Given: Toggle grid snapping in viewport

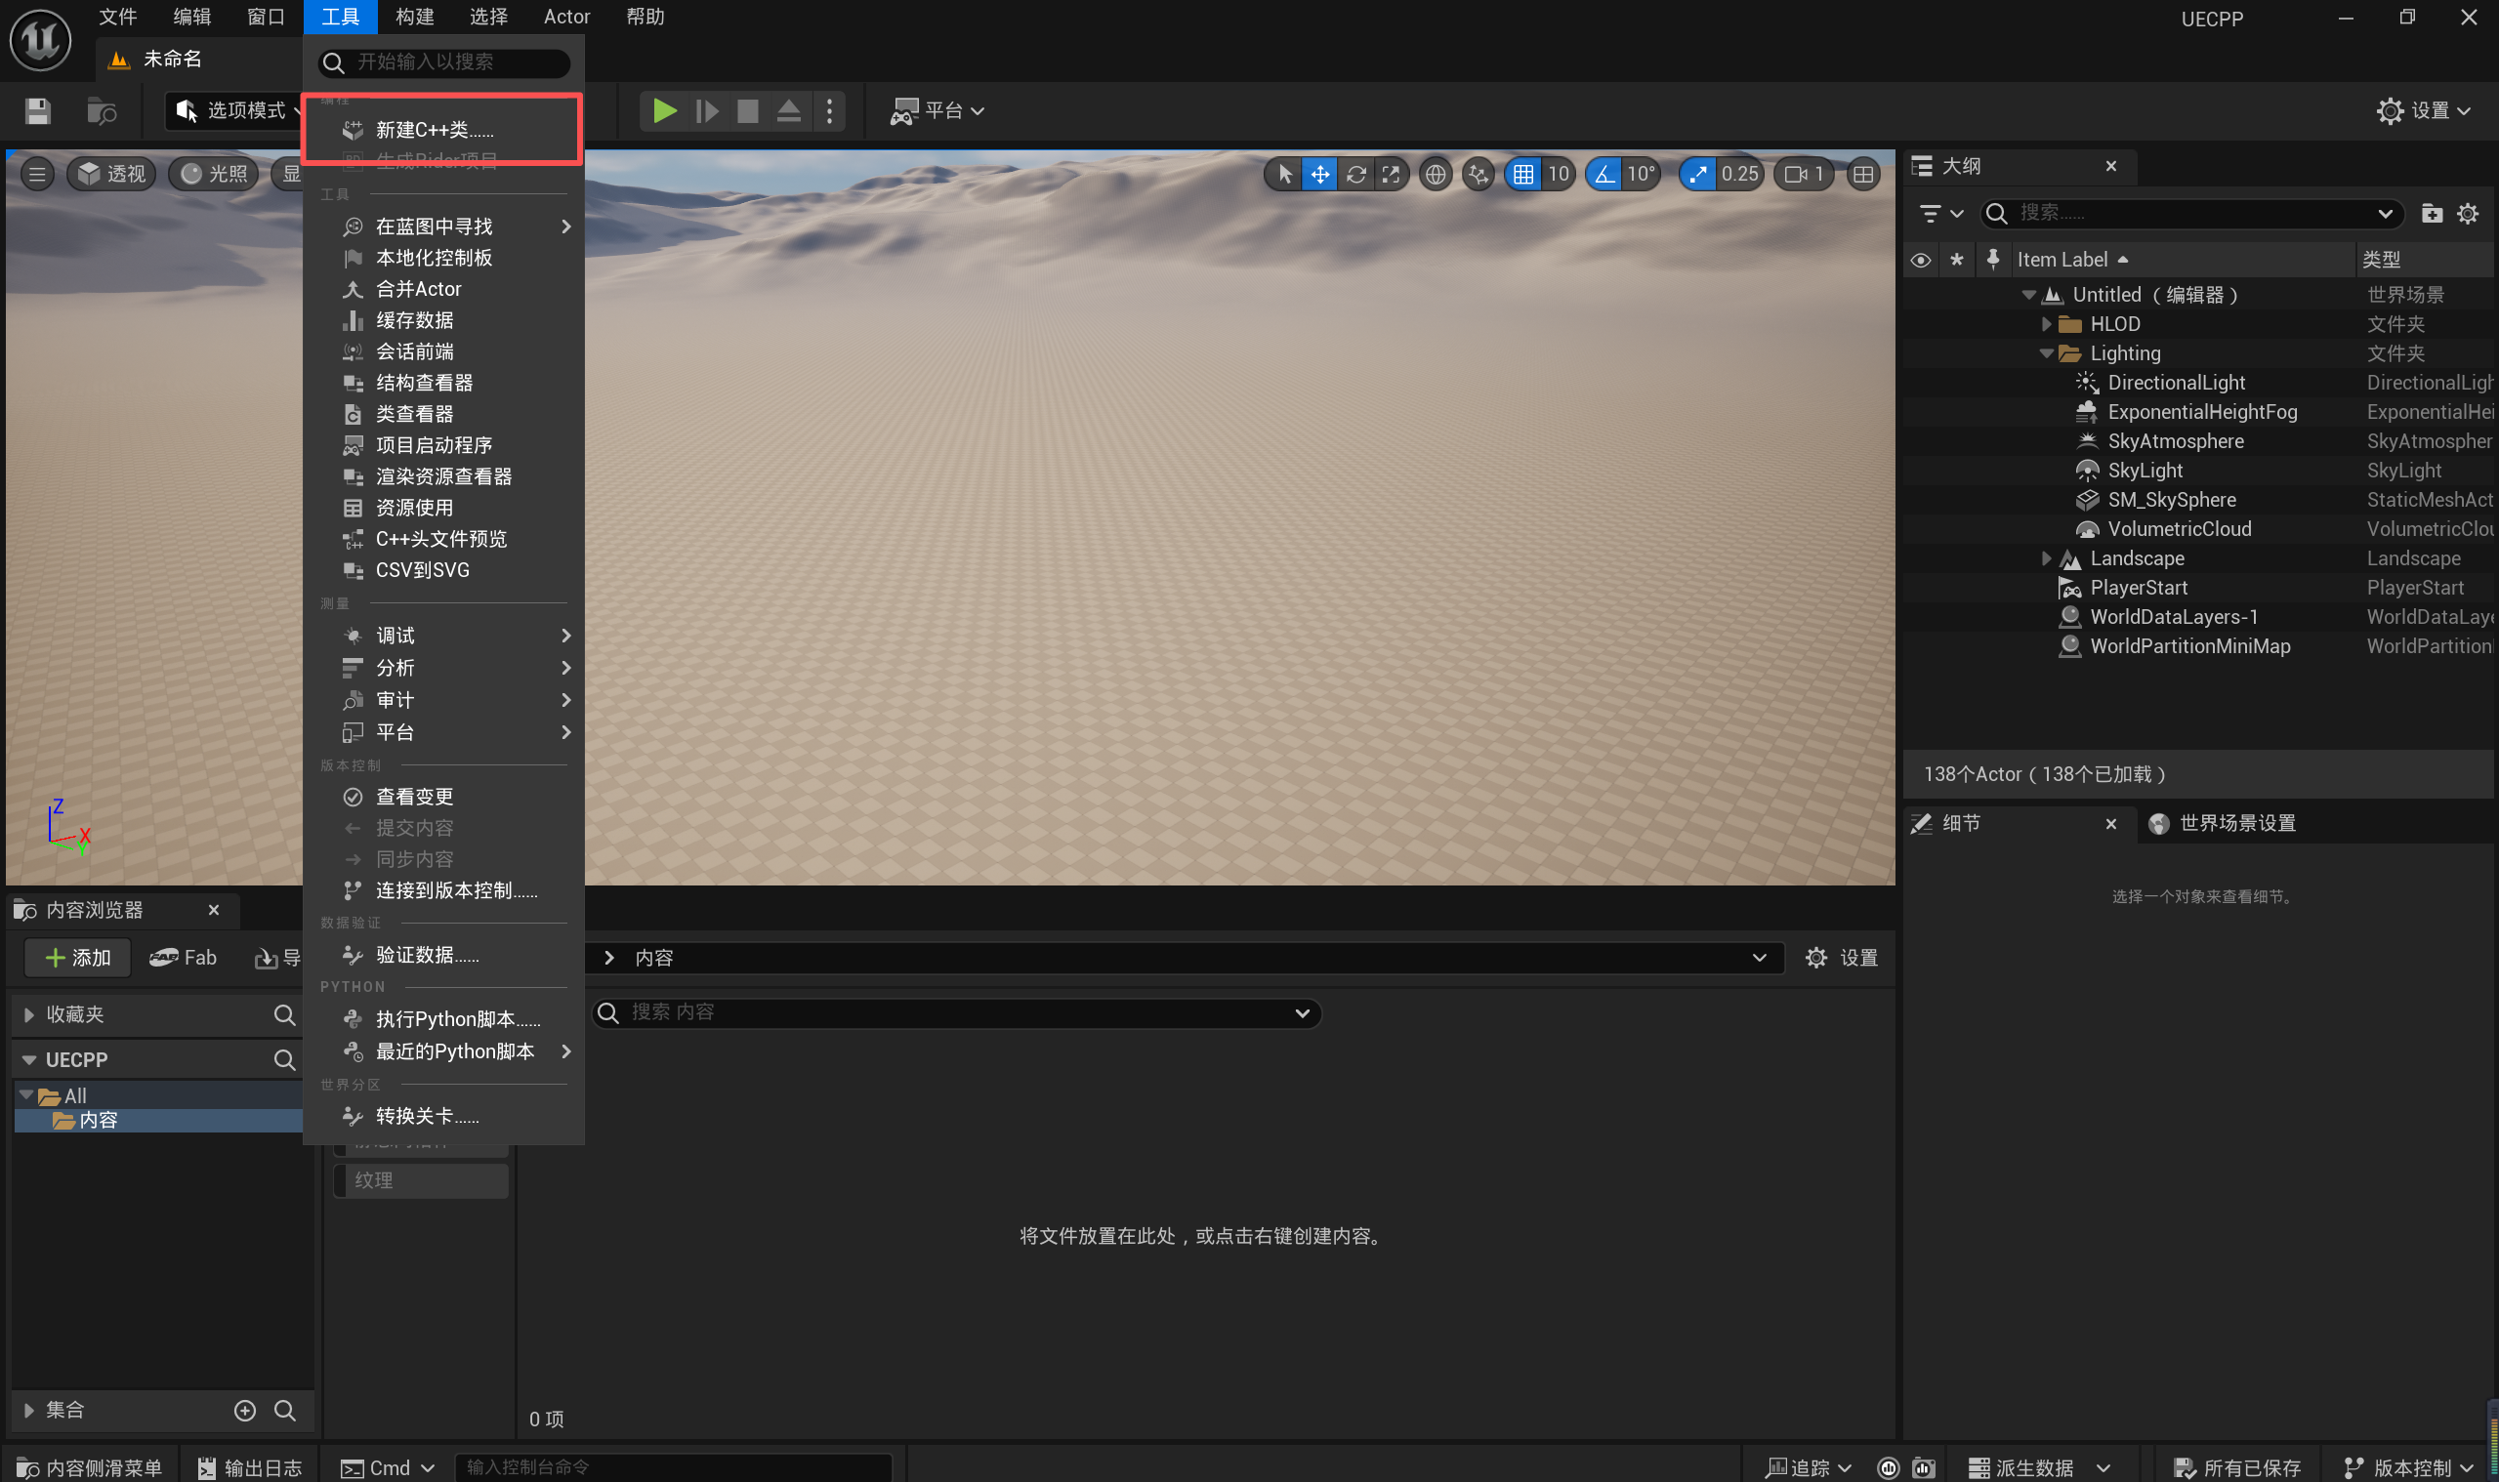Looking at the screenshot, I should point(1523,175).
